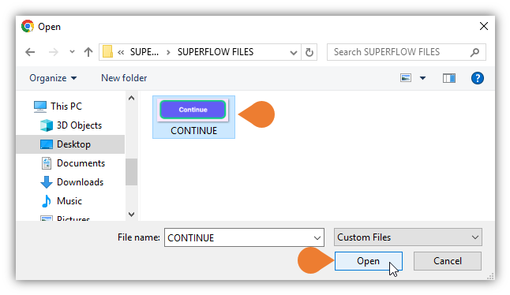The width and height of the screenshot is (510, 295).
Task: Click the Downloads arrow icon
Action: [x=47, y=182]
